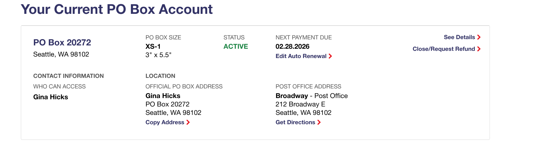Screen dimensions: 560x160
Task: Click the PO Box 20272 title
Action: [x=62, y=42]
